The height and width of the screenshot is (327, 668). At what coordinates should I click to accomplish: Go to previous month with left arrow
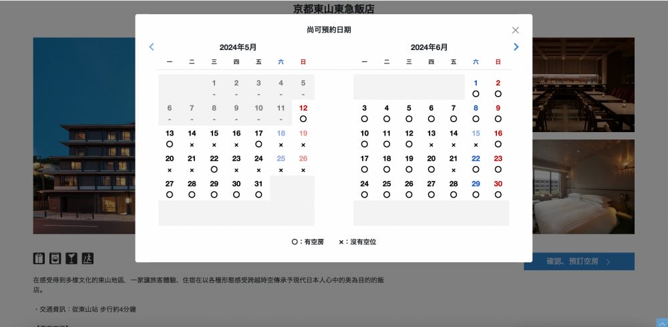151,47
